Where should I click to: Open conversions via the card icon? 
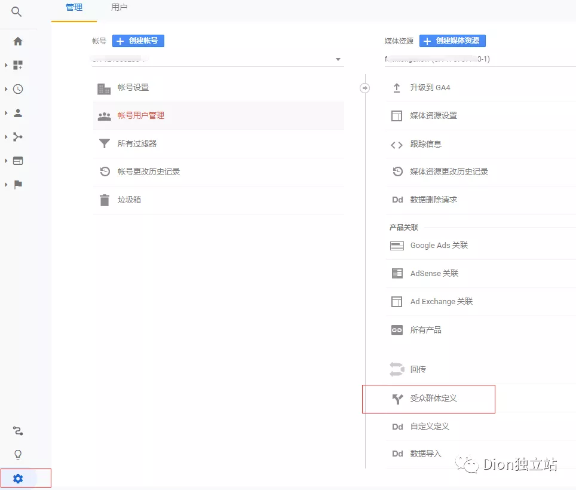point(19,161)
